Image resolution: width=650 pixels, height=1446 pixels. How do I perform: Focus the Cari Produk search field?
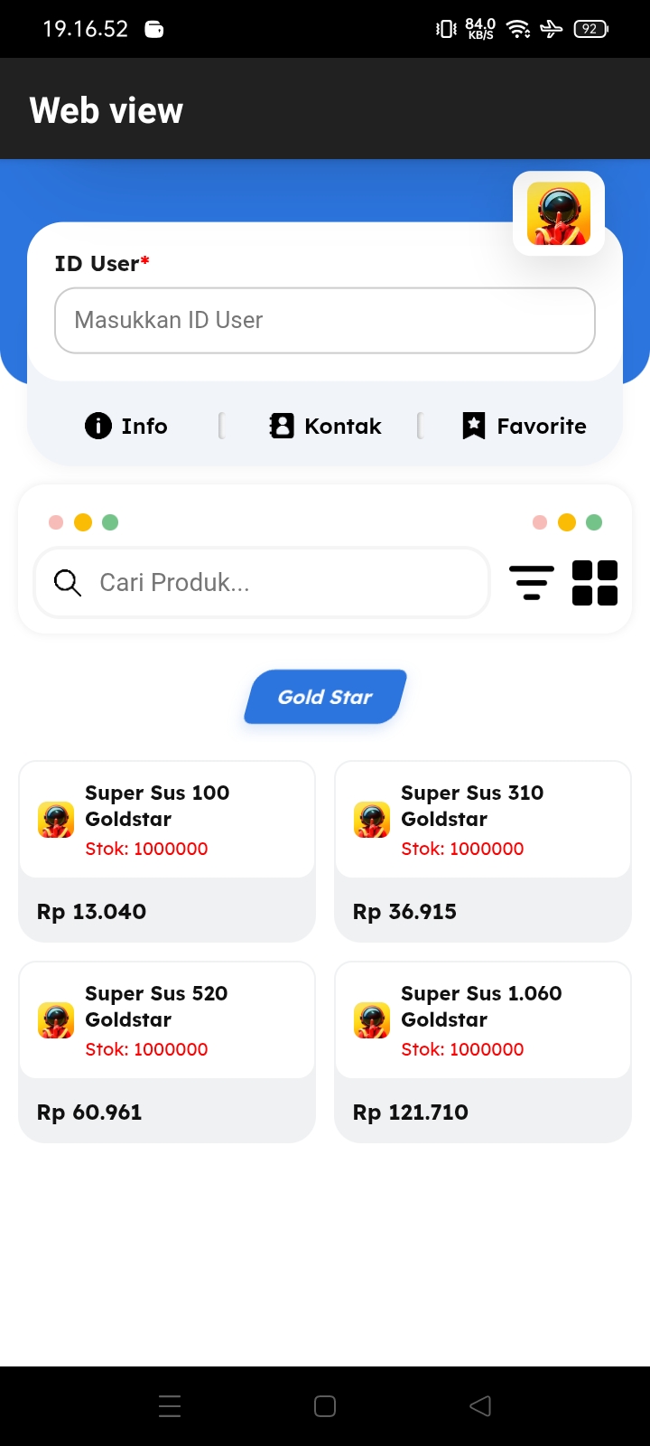pos(262,582)
